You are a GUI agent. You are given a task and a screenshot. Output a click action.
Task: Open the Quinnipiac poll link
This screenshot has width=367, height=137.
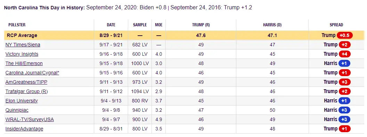point(17,110)
